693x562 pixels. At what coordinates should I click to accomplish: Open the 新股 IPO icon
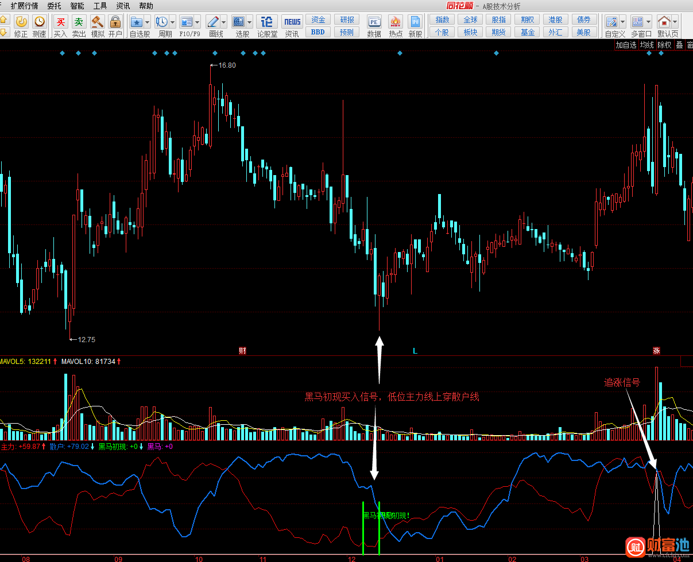(x=415, y=22)
